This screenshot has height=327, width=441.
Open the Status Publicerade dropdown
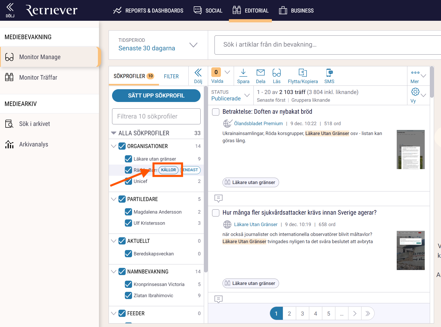coord(231,95)
